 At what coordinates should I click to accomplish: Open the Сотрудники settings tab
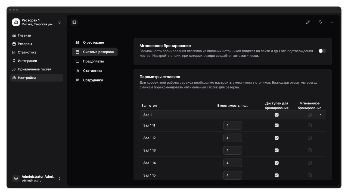tap(93, 80)
